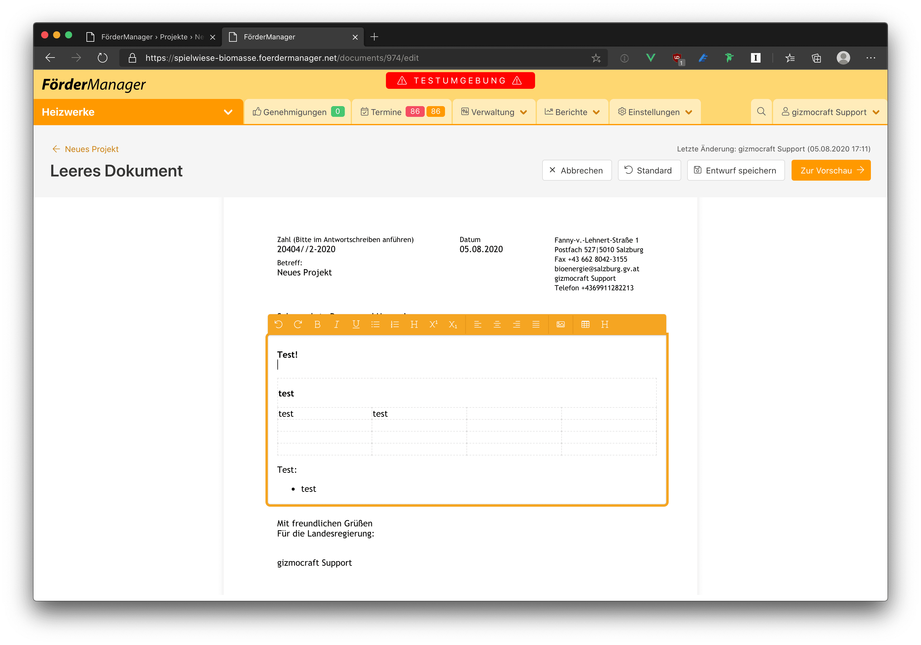Apply superscript formatting
This screenshot has height=645, width=921.
(x=434, y=324)
